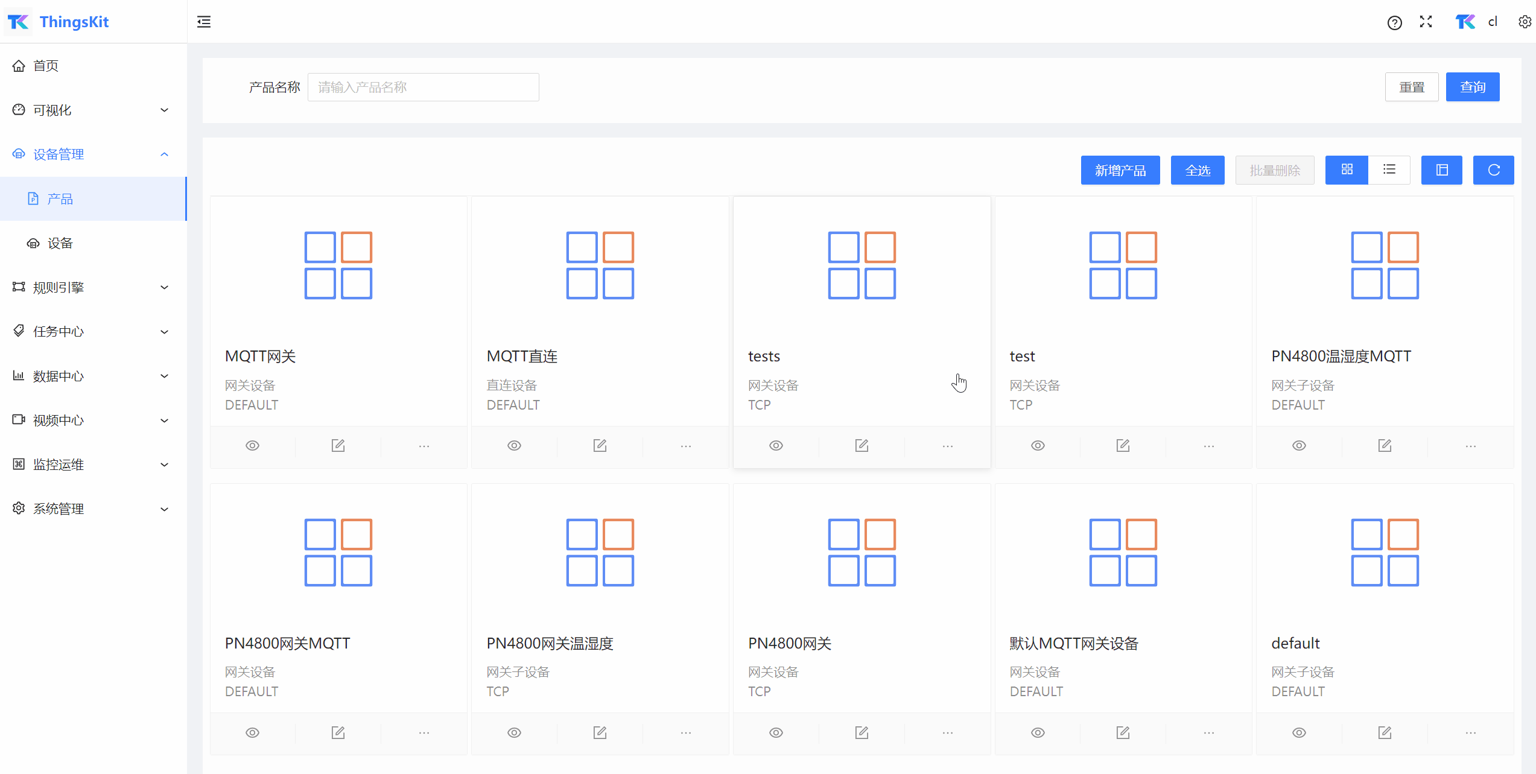Screen dimensions: 1536x774
Task: Collapse the sidebar with the menu fold icon
Action: pyautogui.click(x=204, y=22)
